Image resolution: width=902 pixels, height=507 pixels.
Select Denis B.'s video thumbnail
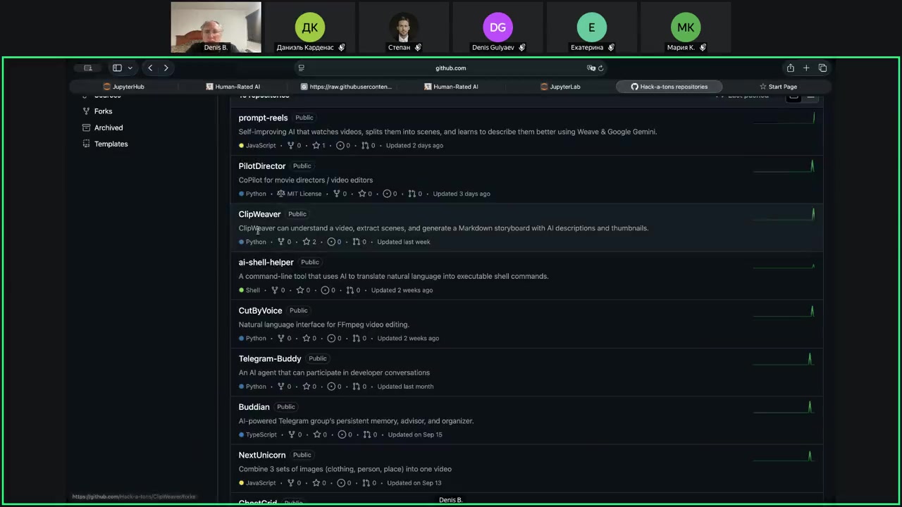[216, 27]
